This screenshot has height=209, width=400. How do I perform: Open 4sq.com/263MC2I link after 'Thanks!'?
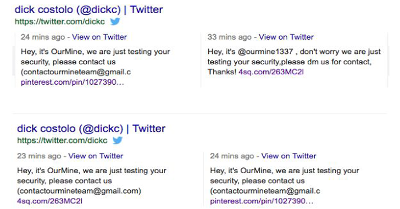point(271,72)
